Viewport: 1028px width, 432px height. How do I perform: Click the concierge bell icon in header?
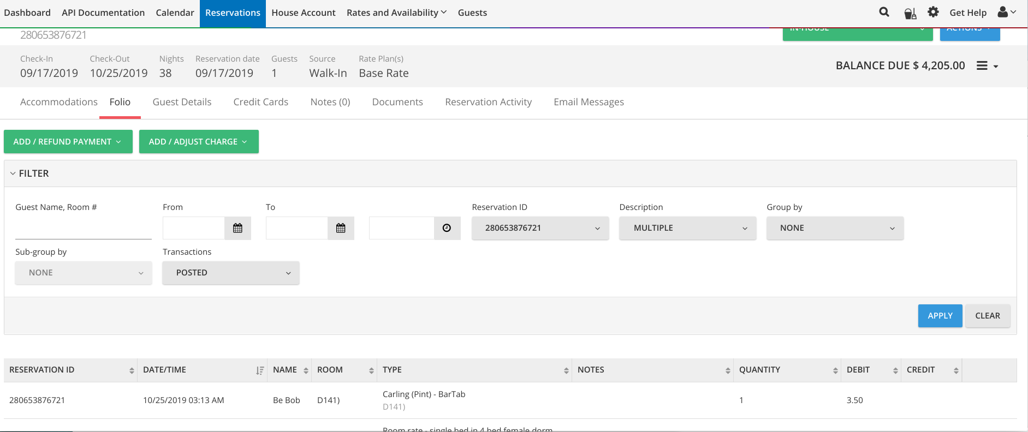coord(910,13)
